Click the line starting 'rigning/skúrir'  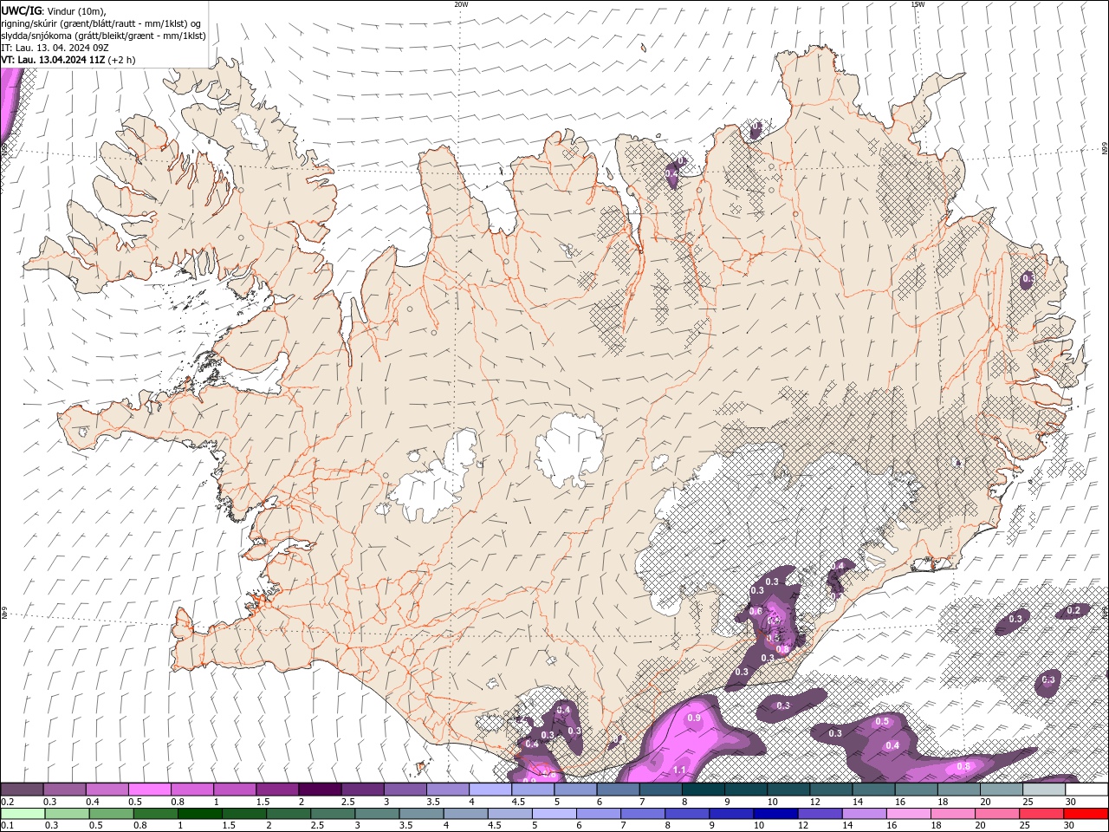[x=101, y=23]
